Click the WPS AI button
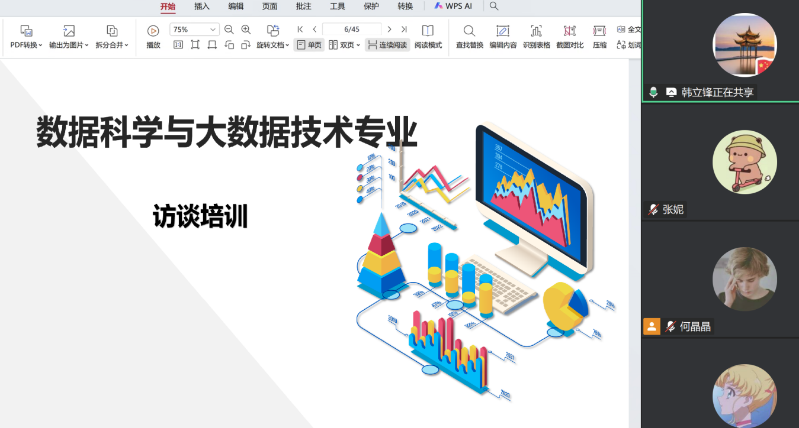Image resolution: width=799 pixels, height=428 pixels. click(453, 6)
